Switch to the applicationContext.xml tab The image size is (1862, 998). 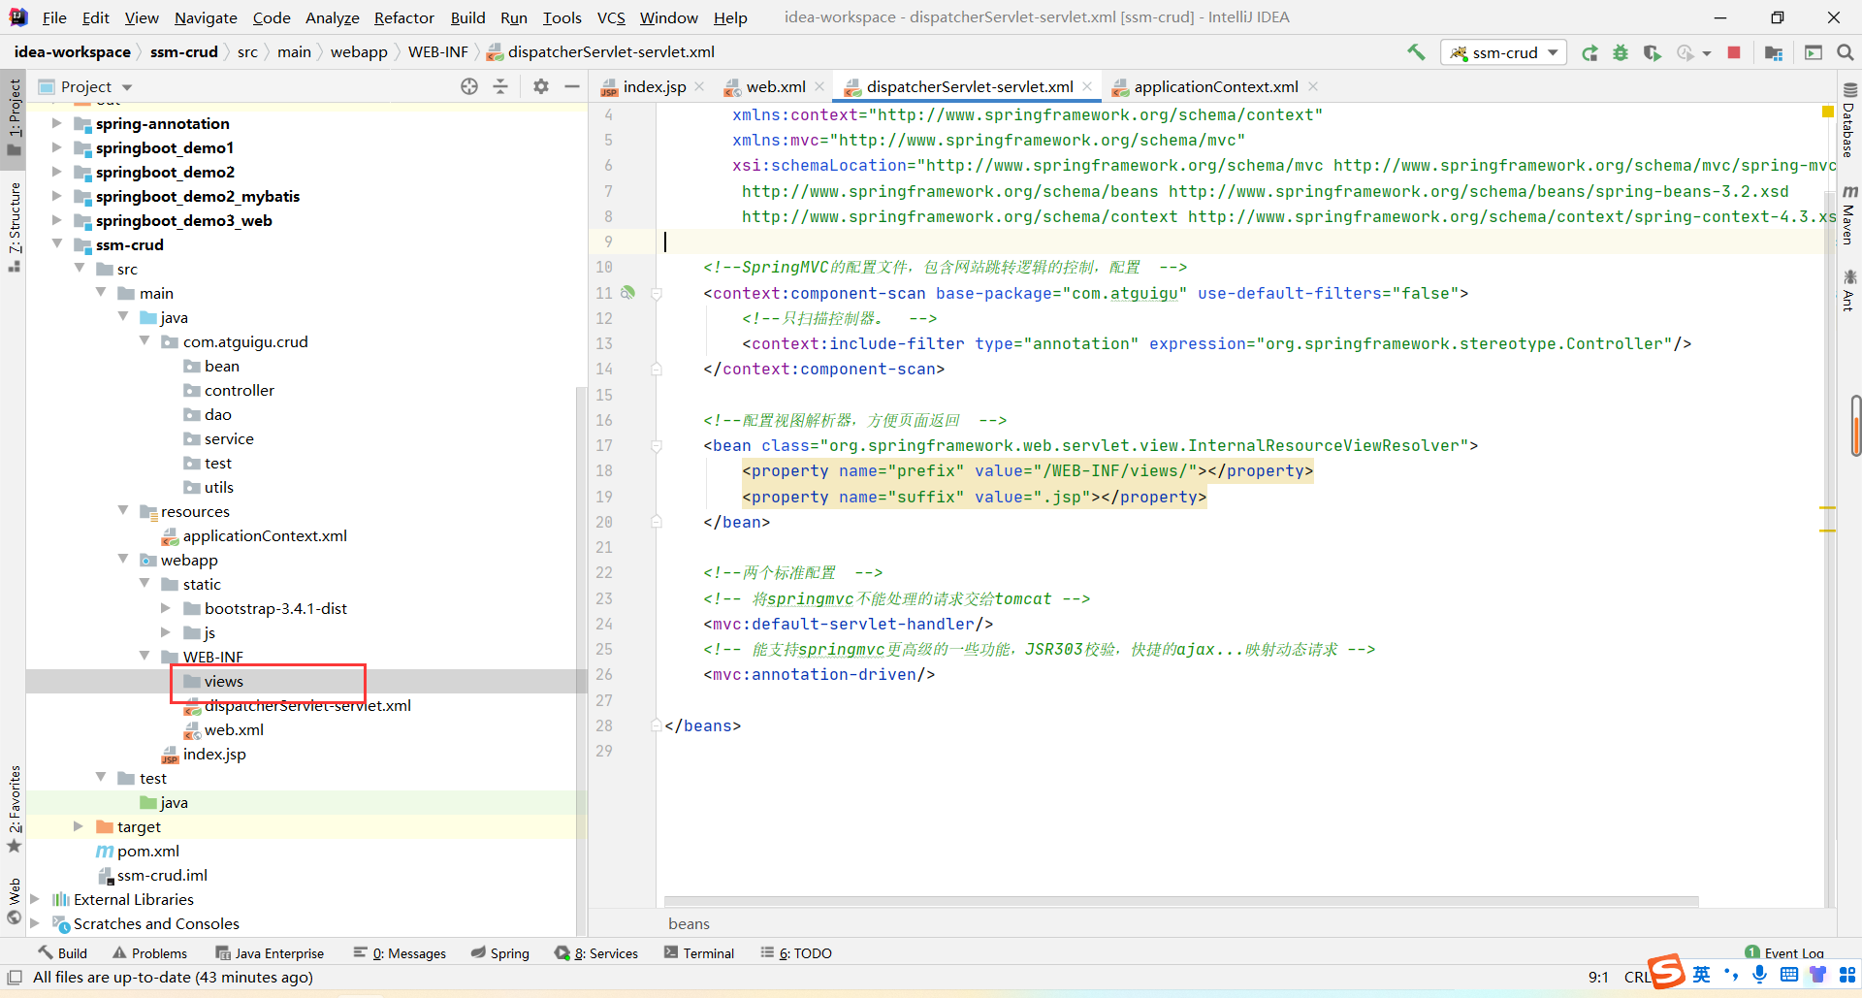click(1215, 86)
